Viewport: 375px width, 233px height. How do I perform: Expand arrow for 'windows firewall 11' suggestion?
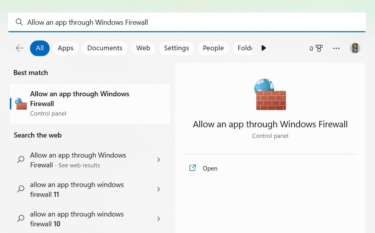coord(159,189)
